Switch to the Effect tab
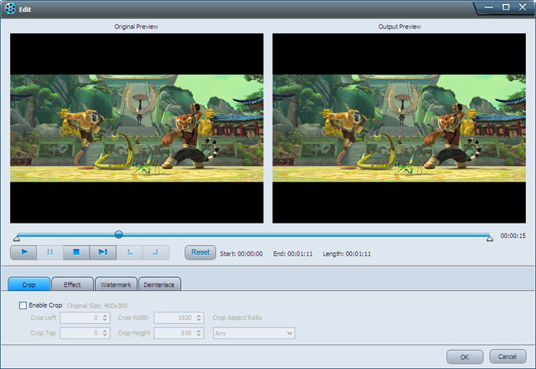This screenshot has height=369, width=536. coord(72,284)
